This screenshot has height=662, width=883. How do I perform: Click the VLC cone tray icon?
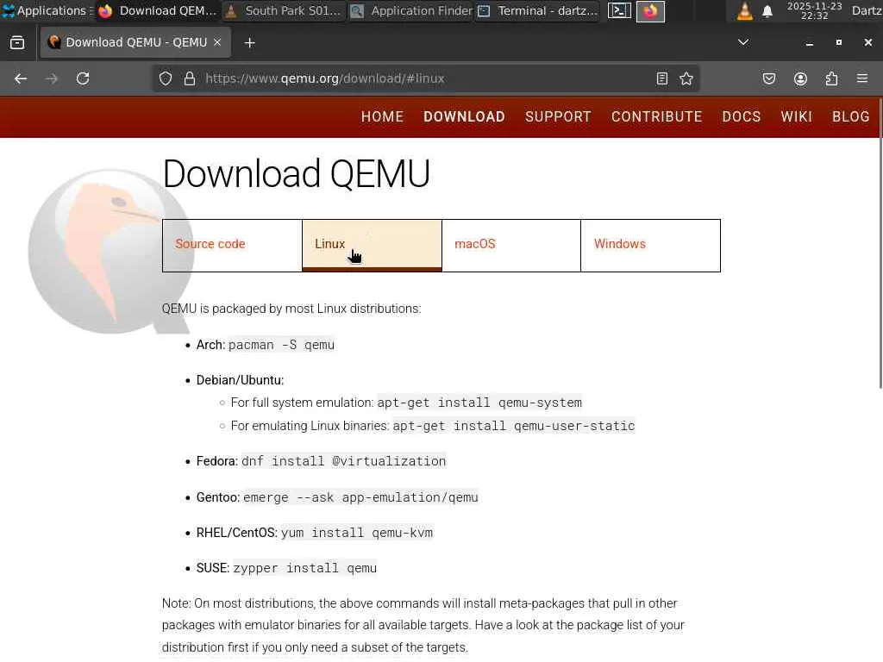[744, 10]
